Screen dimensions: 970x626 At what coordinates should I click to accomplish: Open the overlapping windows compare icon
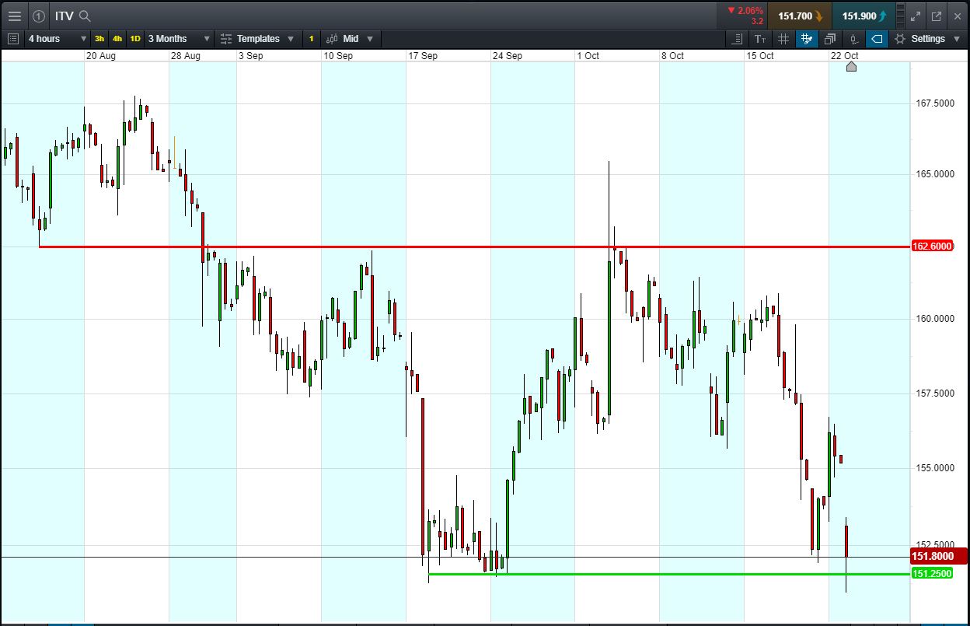(830, 38)
